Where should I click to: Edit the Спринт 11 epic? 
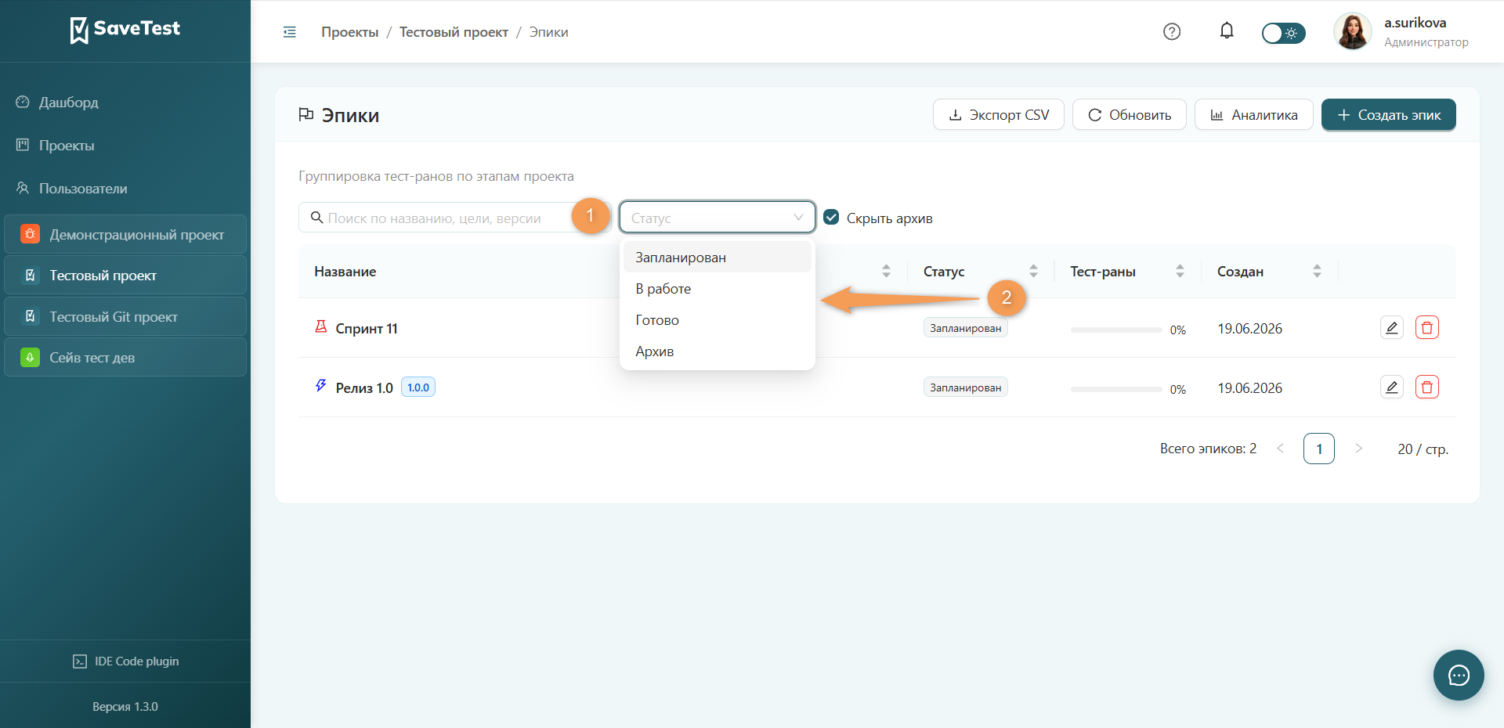1392,328
